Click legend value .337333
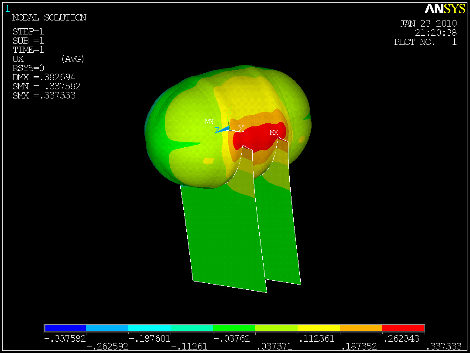The image size is (470, 353). 444,346
